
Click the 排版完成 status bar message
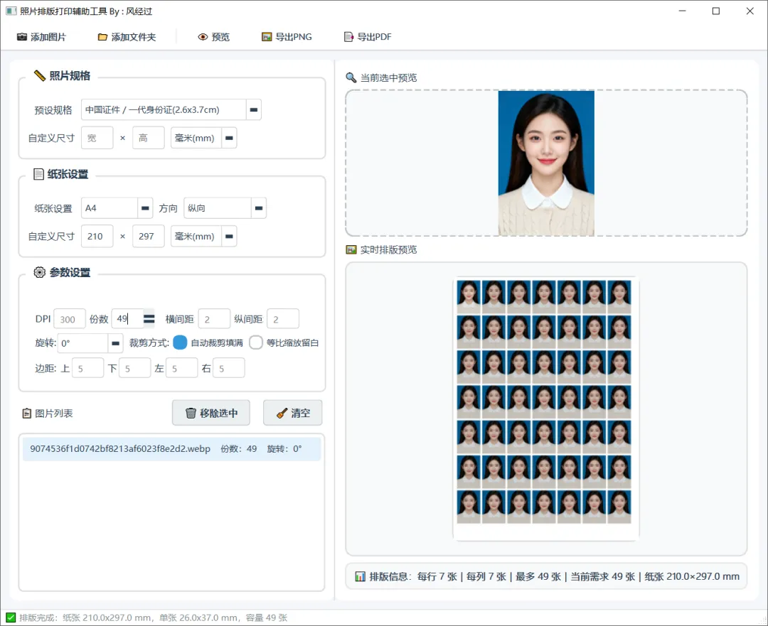point(154,617)
